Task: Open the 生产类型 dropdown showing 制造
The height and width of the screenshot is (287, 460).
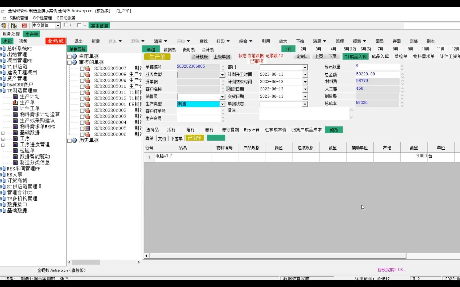Action: point(222,104)
